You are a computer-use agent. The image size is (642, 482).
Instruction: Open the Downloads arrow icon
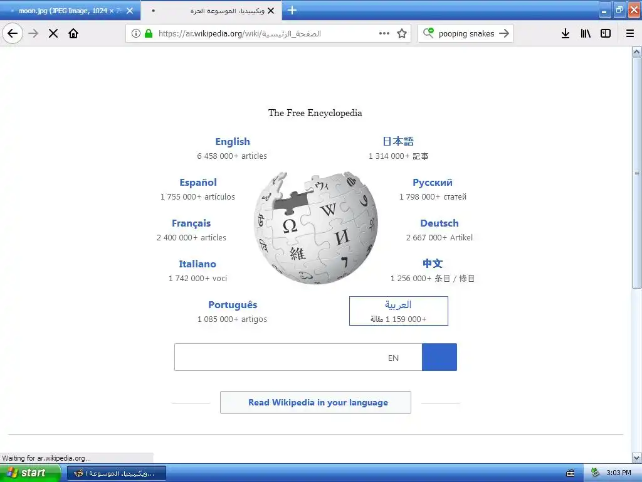coord(566,33)
